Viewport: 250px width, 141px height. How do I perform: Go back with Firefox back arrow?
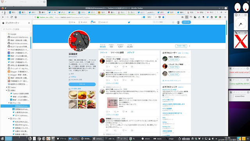pos(3,17)
